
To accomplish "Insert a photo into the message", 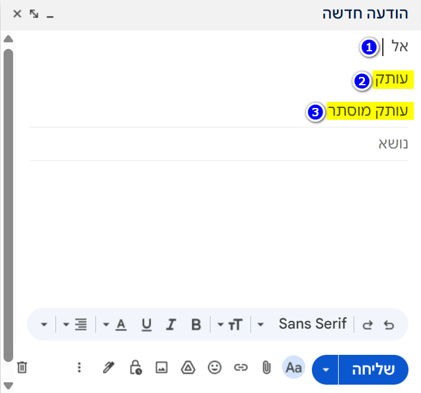I will [162, 368].
